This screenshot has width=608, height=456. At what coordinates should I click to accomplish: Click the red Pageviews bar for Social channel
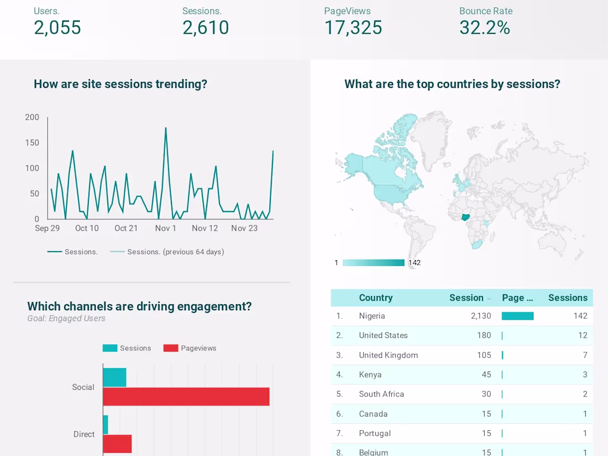pos(185,396)
